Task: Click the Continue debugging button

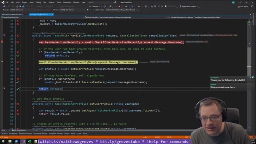Action: (94, 6)
